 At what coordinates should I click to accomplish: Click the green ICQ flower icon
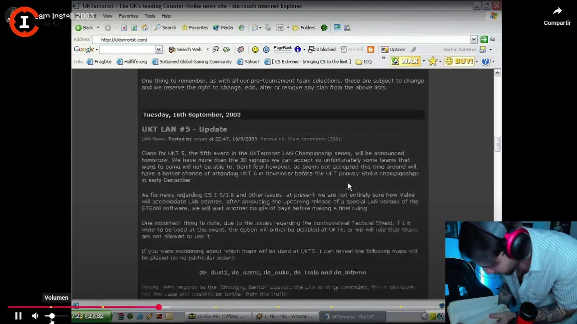click(324, 28)
